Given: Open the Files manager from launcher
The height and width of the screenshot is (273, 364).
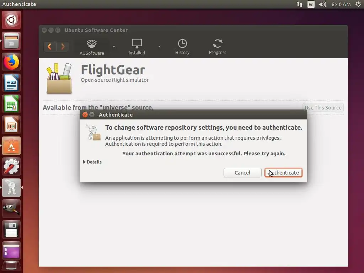Looking at the screenshot, I should 11,41.
